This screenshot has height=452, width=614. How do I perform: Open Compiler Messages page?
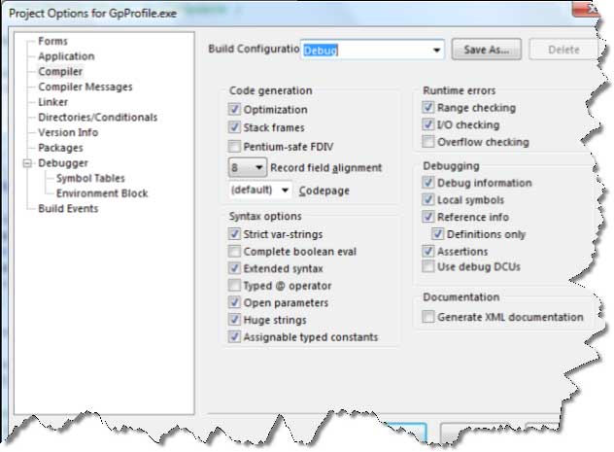pyautogui.click(x=85, y=87)
